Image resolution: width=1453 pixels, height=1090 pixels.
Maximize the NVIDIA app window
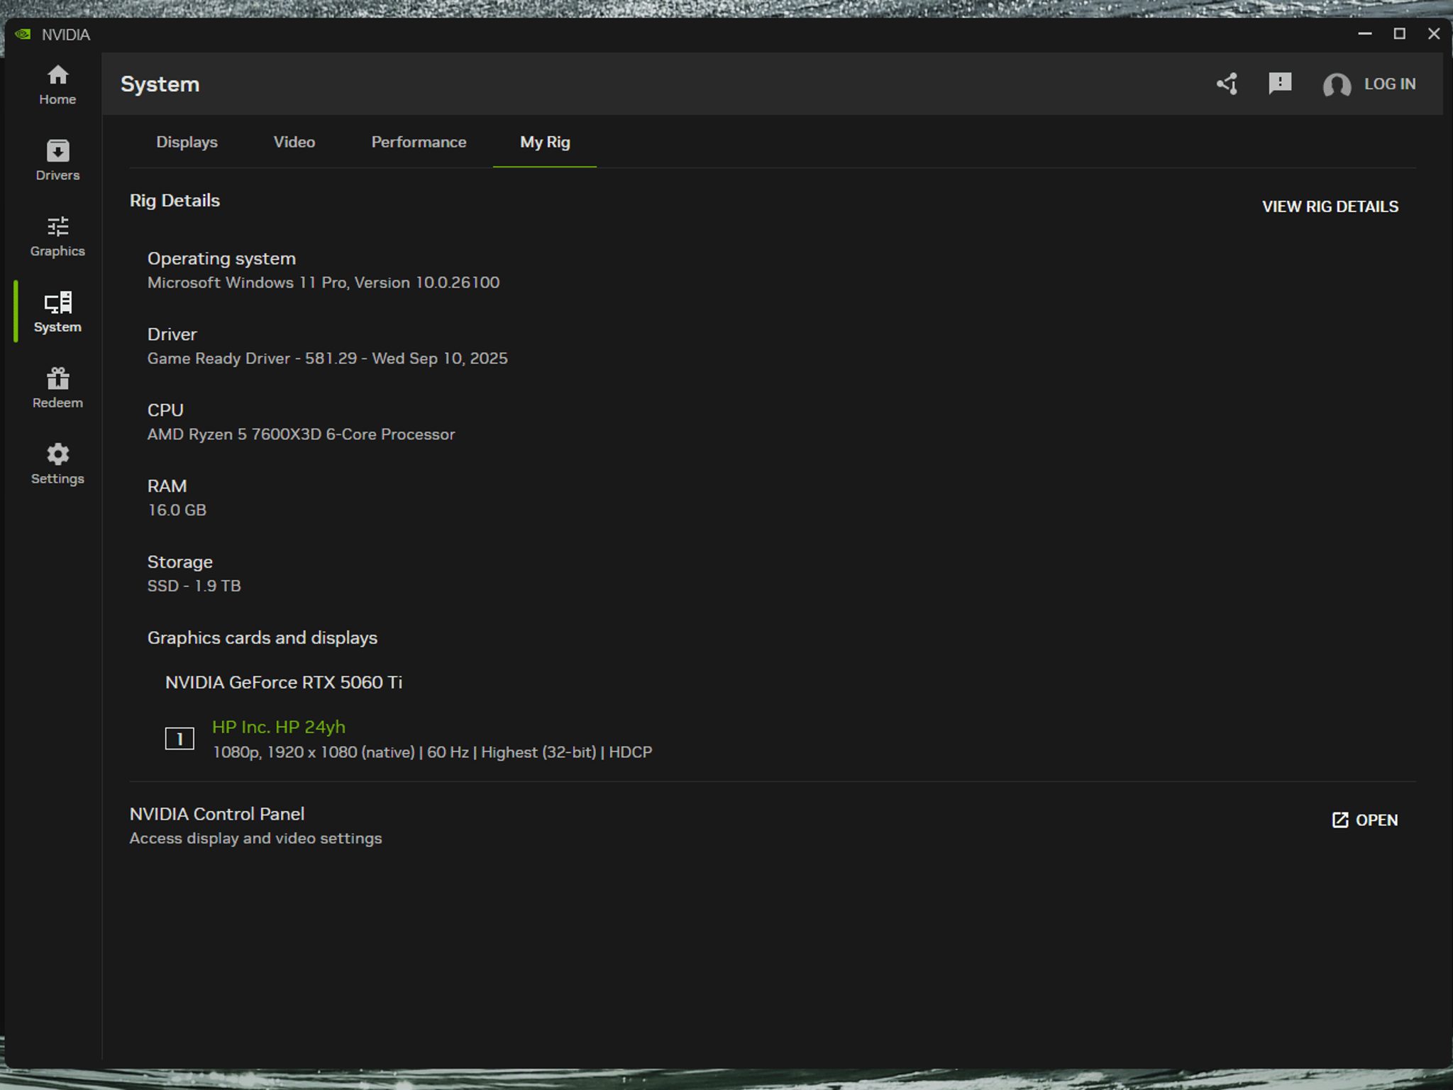click(1399, 34)
